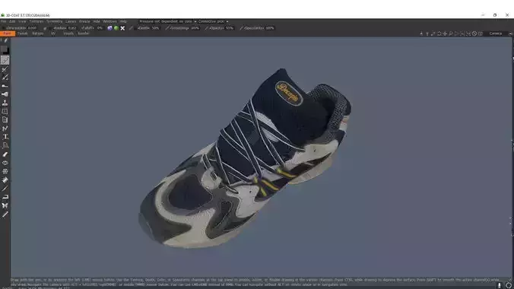The height and width of the screenshot is (289, 514).
Task: Open the Freeze menu
Action: pos(84,21)
